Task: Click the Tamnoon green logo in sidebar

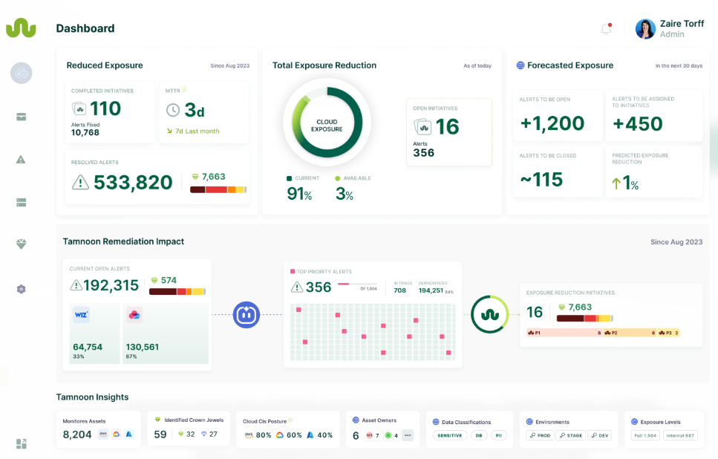Action: pos(21,28)
